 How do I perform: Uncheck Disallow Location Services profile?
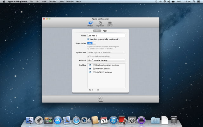click(x=90, y=65)
